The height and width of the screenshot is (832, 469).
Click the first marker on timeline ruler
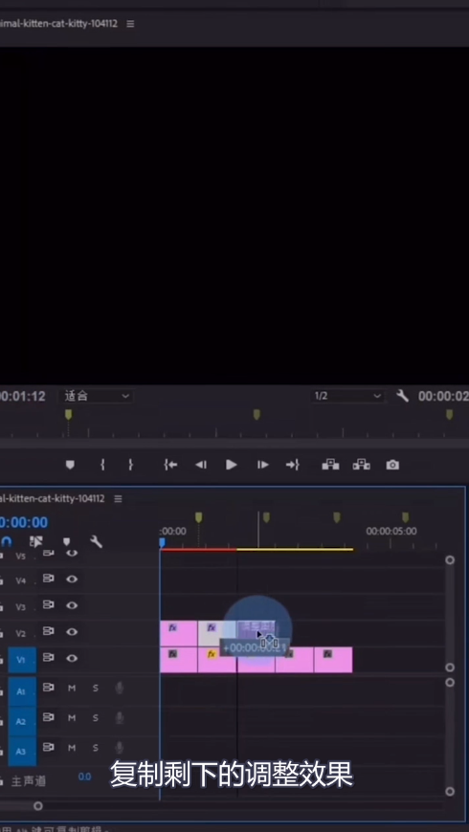click(x=199, y=516)
